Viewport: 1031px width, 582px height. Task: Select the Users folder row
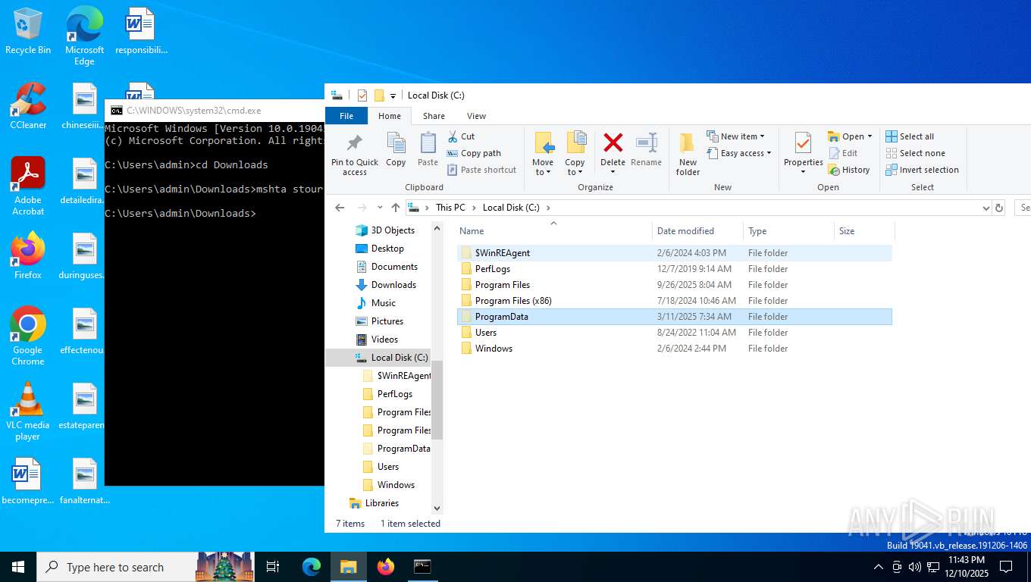click(x=675, y=333)
